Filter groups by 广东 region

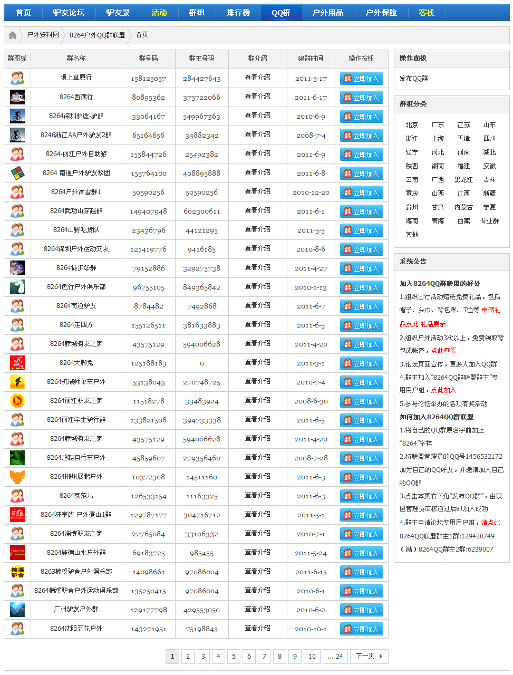point(438,125)
